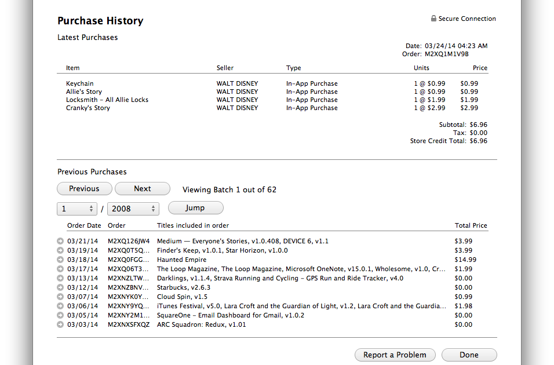Open order details arrow for 03/06/14
The width and height of the screenshot is (554, 365).
(x=60, y=306)
